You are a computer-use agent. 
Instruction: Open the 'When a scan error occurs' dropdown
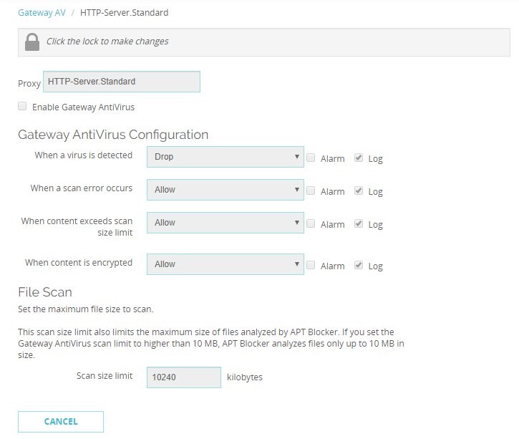click(225, 190)
